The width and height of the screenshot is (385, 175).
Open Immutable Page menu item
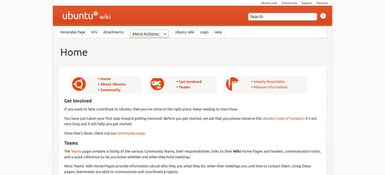(73, 32)
